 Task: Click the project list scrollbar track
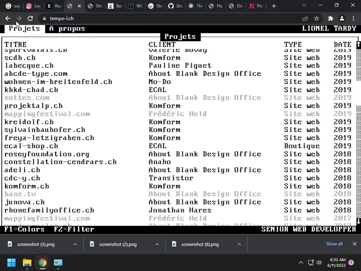pos(359,134)
